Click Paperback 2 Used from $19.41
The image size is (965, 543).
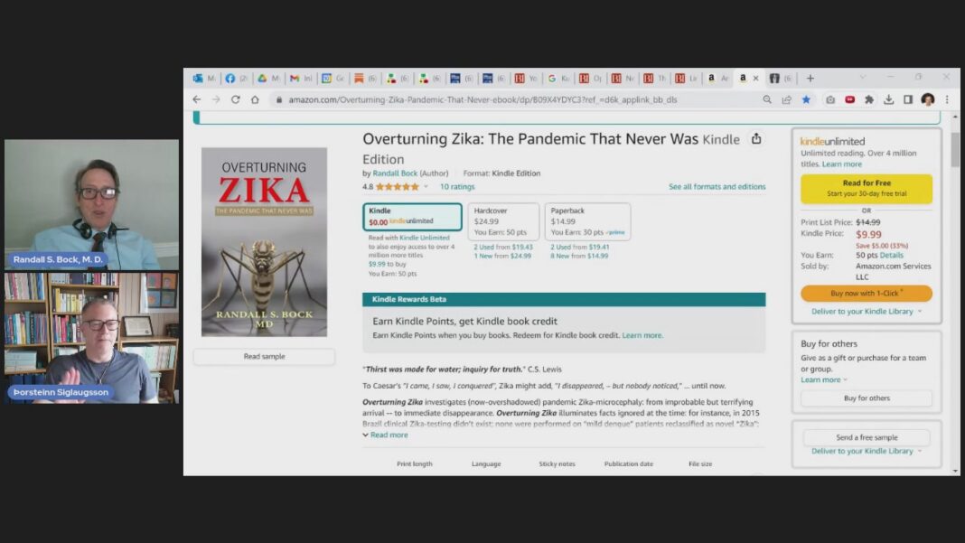580,247
